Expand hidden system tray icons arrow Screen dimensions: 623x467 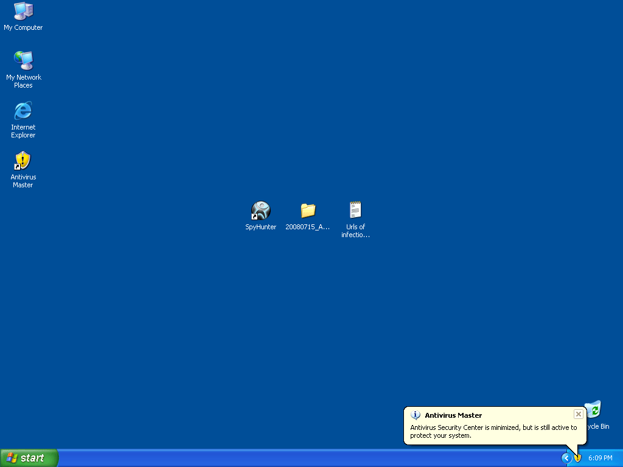[566, 458]
